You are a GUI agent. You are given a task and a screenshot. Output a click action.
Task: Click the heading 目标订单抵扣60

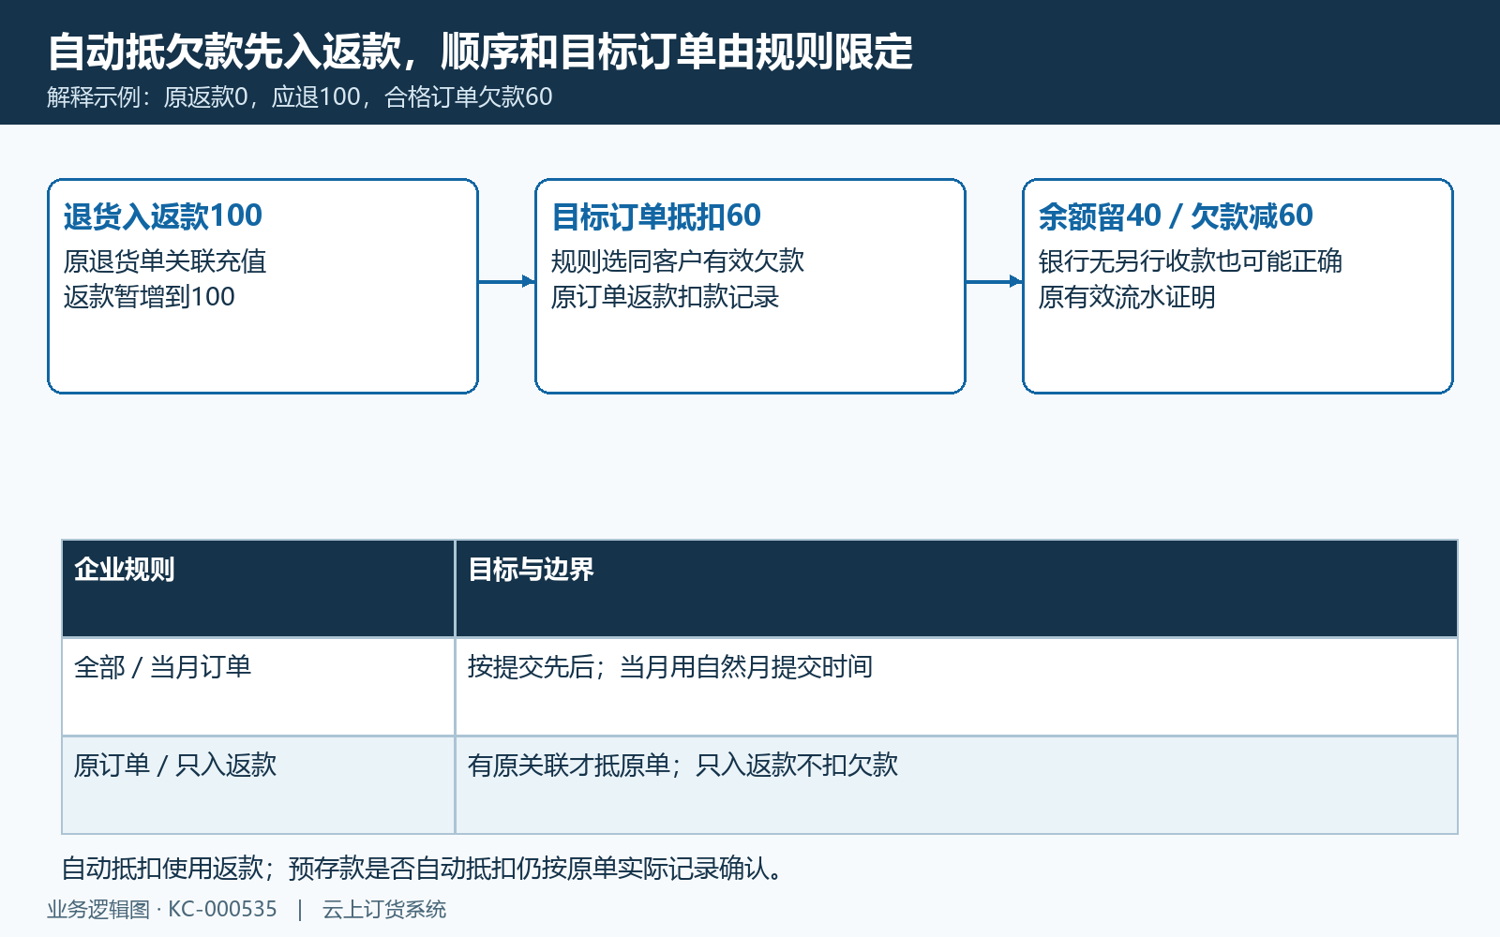656,216
